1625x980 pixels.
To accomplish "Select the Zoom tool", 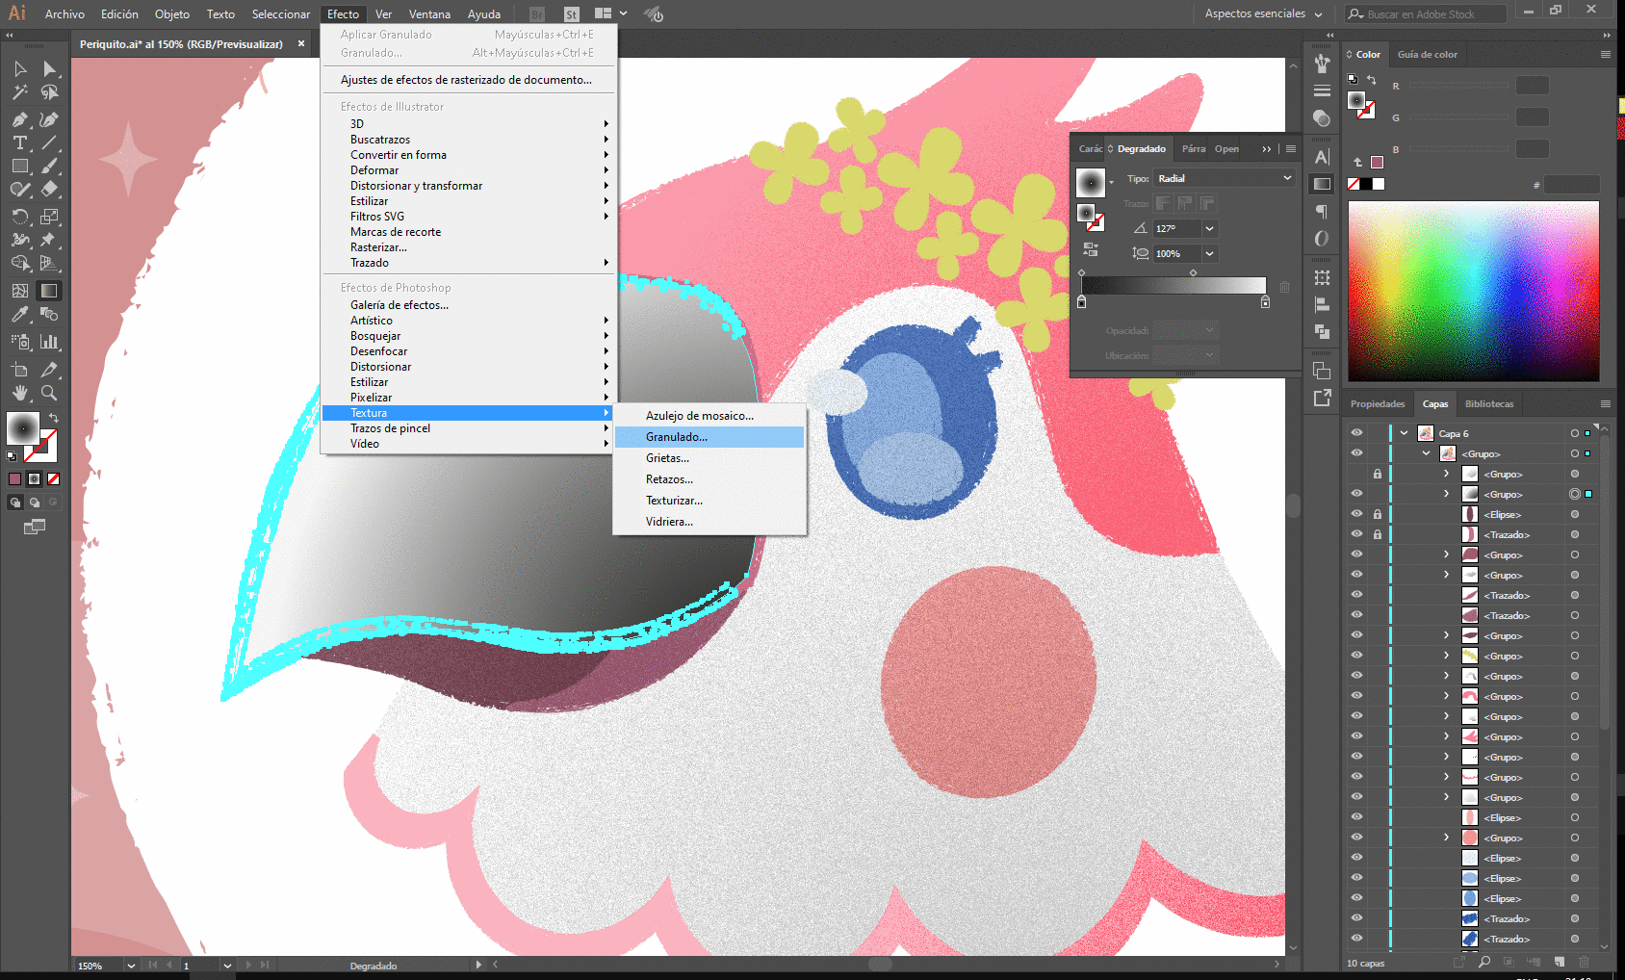I will click(x=49, y=393).
